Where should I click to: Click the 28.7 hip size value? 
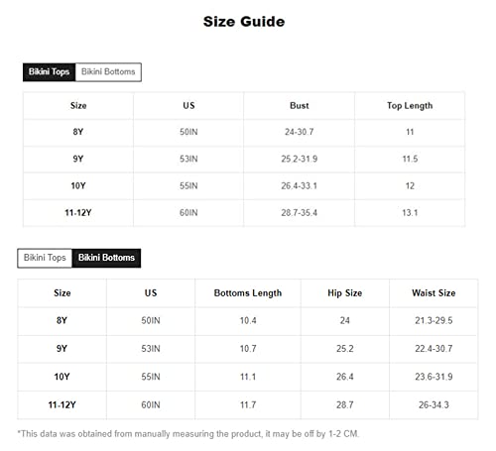pyautogui.click(x=345, y=405)
